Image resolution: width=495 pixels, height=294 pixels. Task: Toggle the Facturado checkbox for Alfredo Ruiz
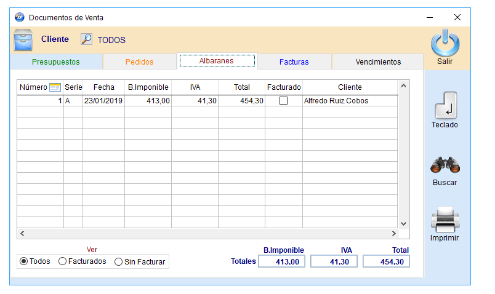(x=283, y=101)
